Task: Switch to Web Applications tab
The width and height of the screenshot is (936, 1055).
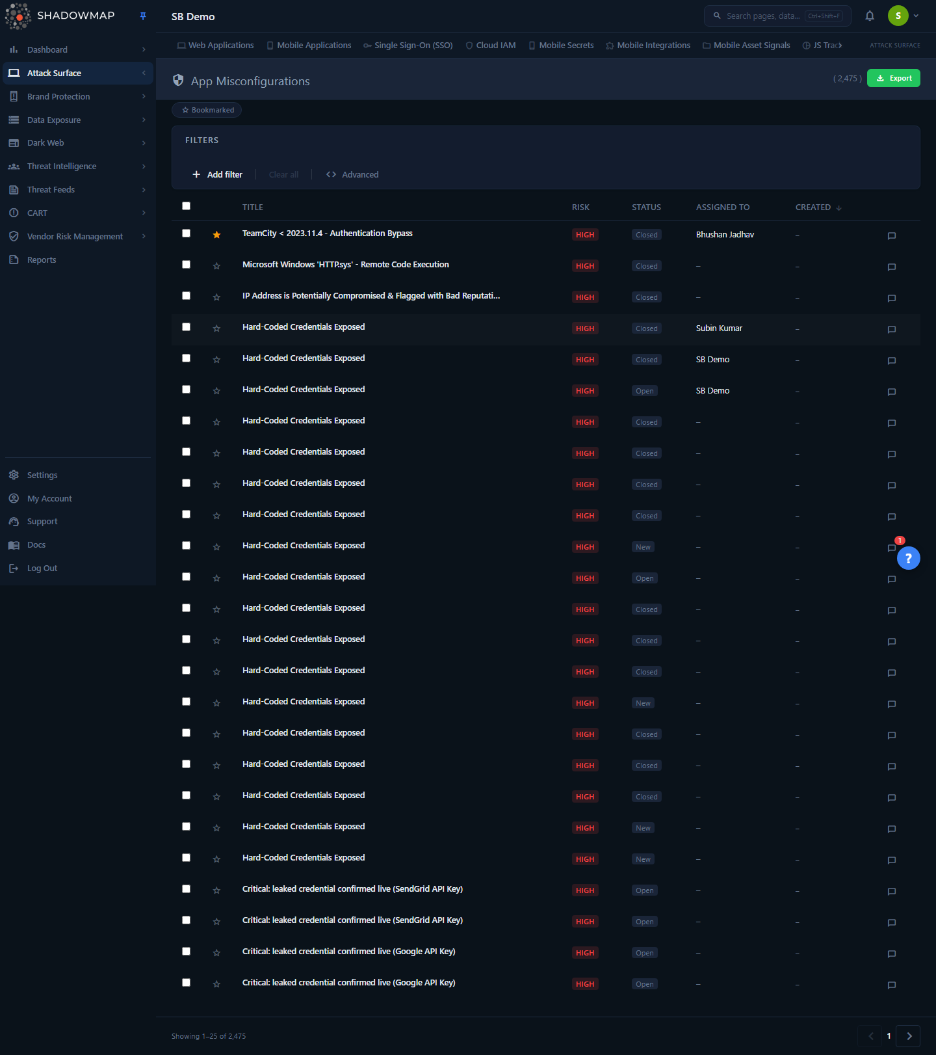Action: pyautogui.click(x=215, y=46)
